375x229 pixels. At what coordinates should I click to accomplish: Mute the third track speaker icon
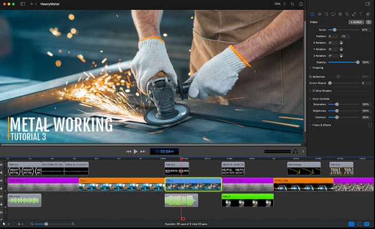[2, 205]
